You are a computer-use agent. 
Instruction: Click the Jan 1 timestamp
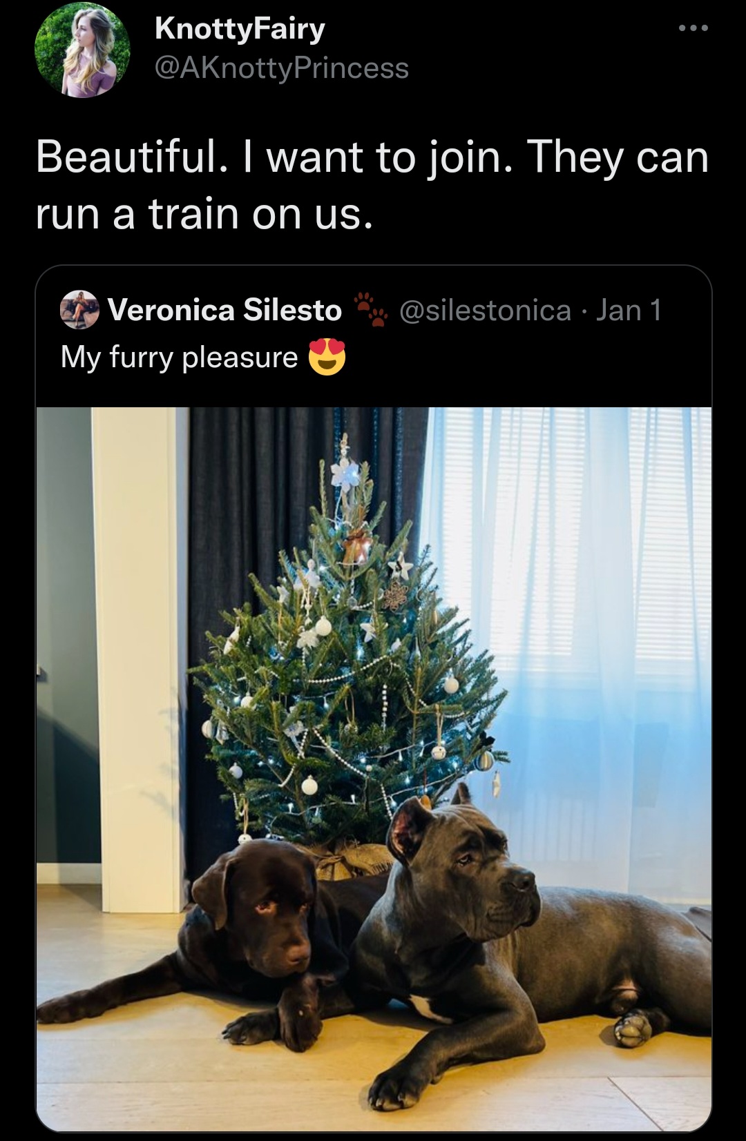coord(629,310)
